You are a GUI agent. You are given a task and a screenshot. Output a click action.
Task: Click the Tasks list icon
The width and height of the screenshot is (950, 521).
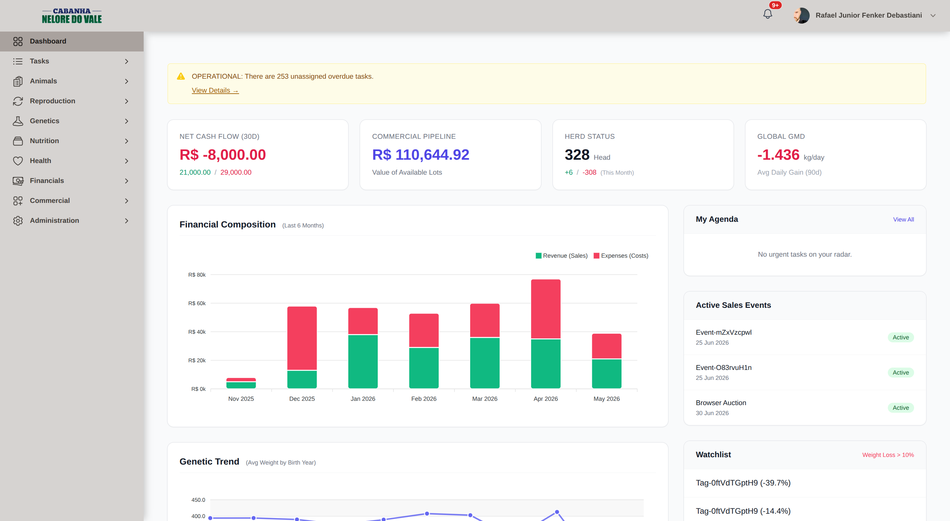(18, 61)
